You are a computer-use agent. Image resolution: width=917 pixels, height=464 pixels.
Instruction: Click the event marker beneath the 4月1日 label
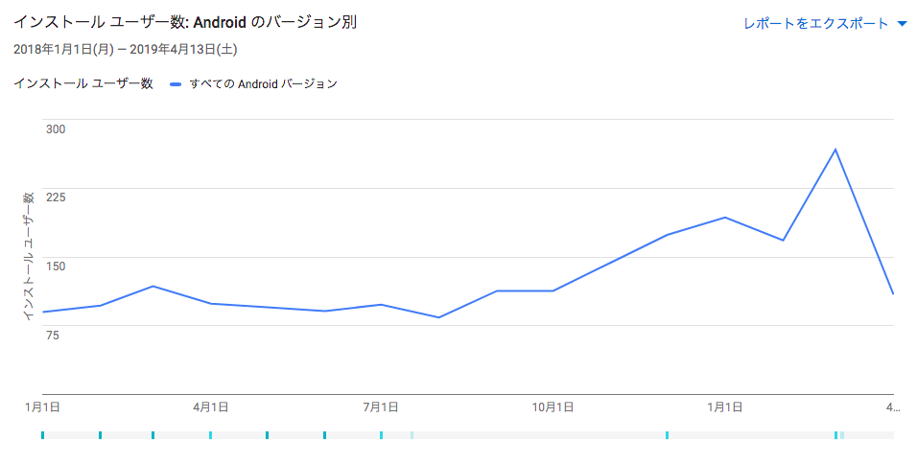[210, 436]
